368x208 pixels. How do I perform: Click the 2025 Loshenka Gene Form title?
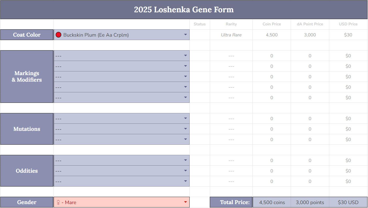click(184, 10)
